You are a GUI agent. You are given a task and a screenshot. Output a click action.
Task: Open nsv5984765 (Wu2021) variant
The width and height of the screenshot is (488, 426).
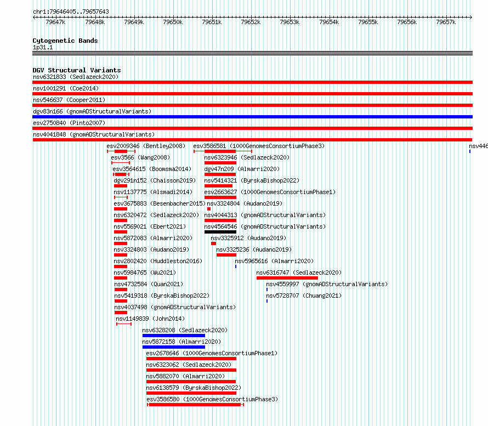[x=145, y=272]
